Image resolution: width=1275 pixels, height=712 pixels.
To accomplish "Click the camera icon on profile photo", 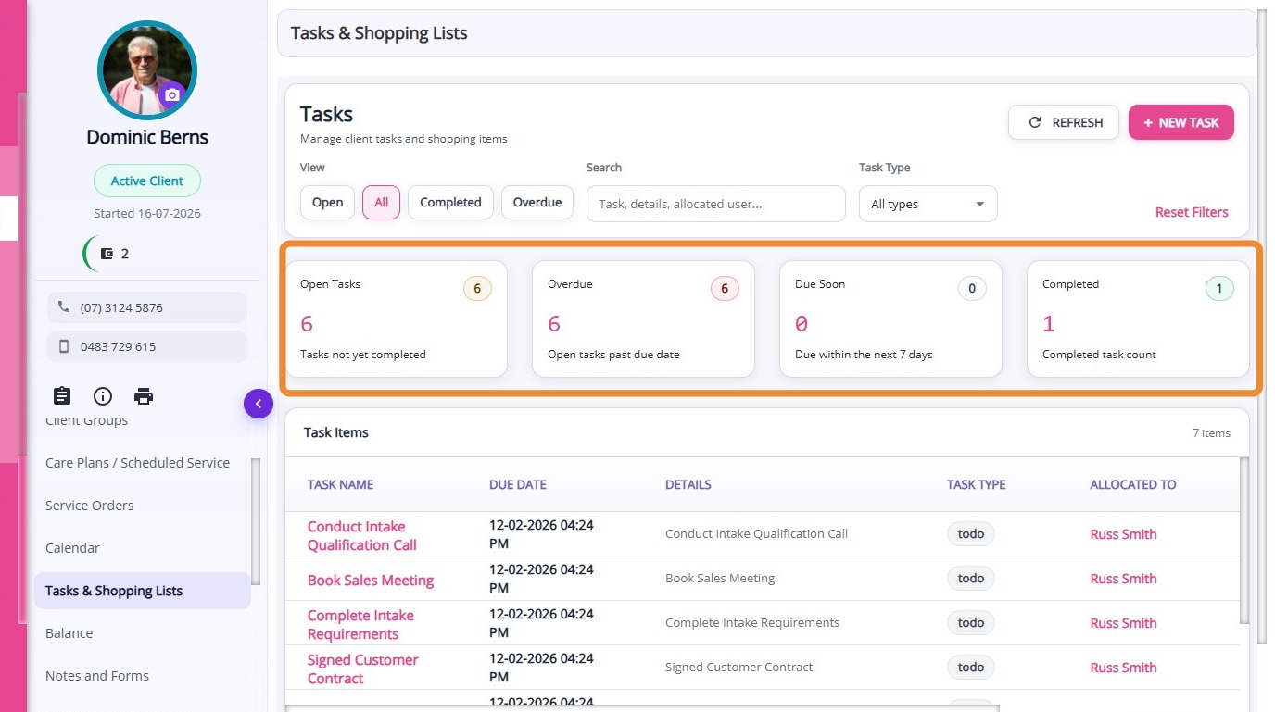I will pos(171,94).
